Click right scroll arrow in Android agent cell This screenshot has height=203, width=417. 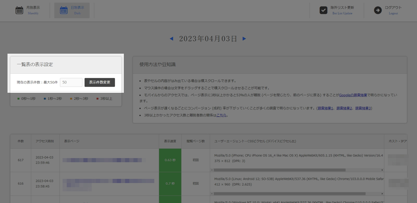coord(382,194)
